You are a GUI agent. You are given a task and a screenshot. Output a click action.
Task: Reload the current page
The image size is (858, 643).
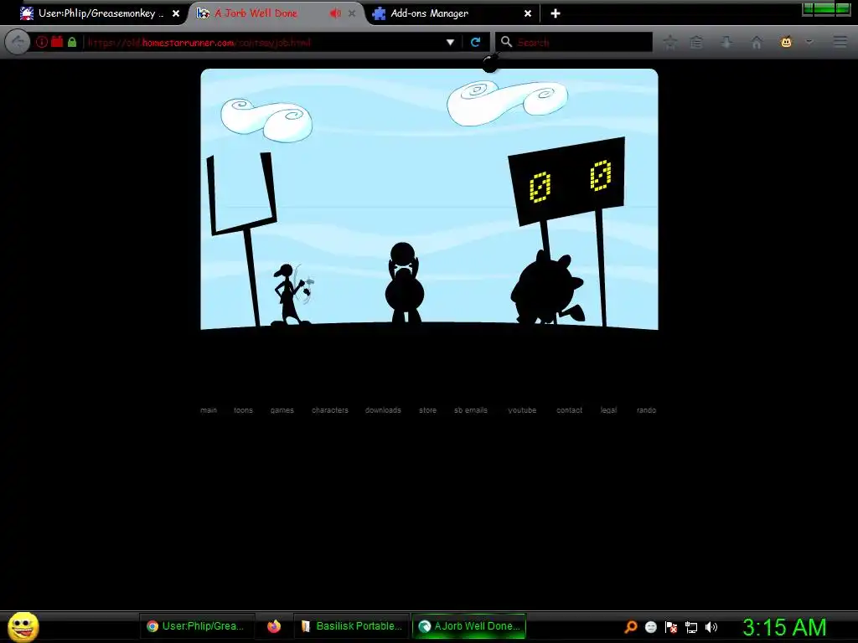476,42
